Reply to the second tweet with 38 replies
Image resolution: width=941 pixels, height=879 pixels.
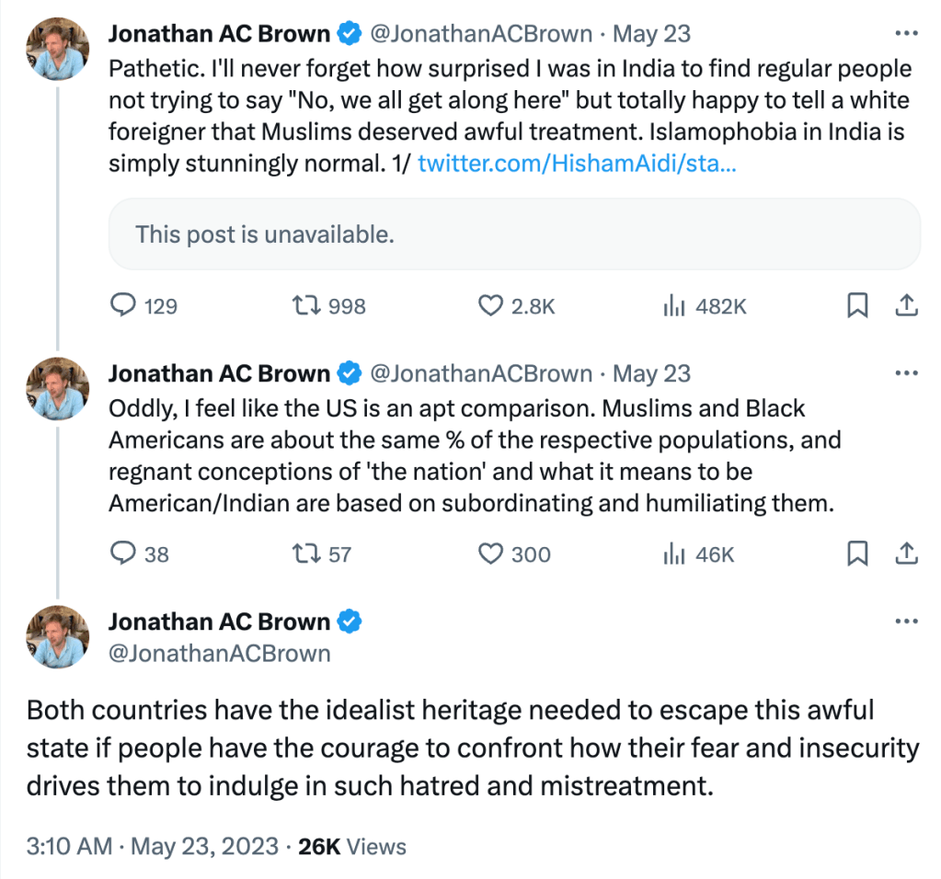123,554
